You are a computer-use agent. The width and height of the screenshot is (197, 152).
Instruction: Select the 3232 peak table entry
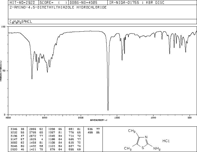click(17, 132)
